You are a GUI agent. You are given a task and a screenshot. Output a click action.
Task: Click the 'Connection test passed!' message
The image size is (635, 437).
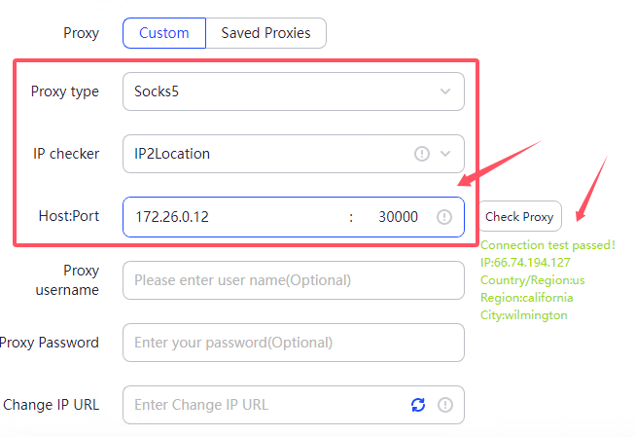(x=547, y=245)
